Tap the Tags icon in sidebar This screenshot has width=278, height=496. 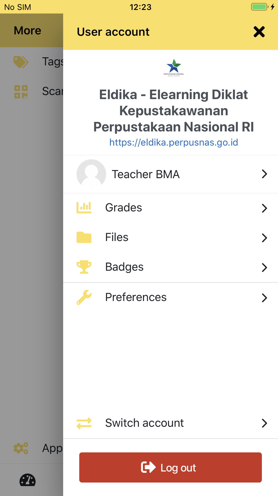pos(21,62)
